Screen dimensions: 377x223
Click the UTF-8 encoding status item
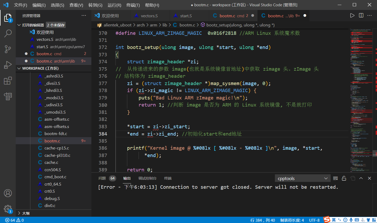click(314, 220)
